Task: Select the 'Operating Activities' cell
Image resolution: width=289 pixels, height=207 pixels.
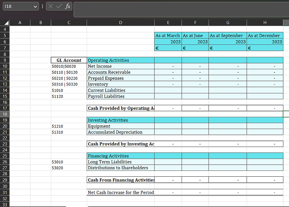Action: coord(121,60)
